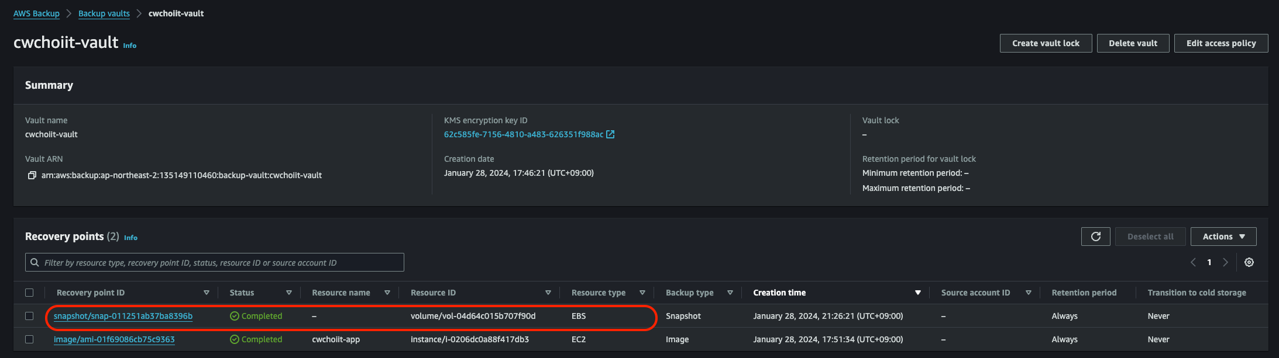
Task: Click Transition to cold storage column header
Action: (1197, 293)
